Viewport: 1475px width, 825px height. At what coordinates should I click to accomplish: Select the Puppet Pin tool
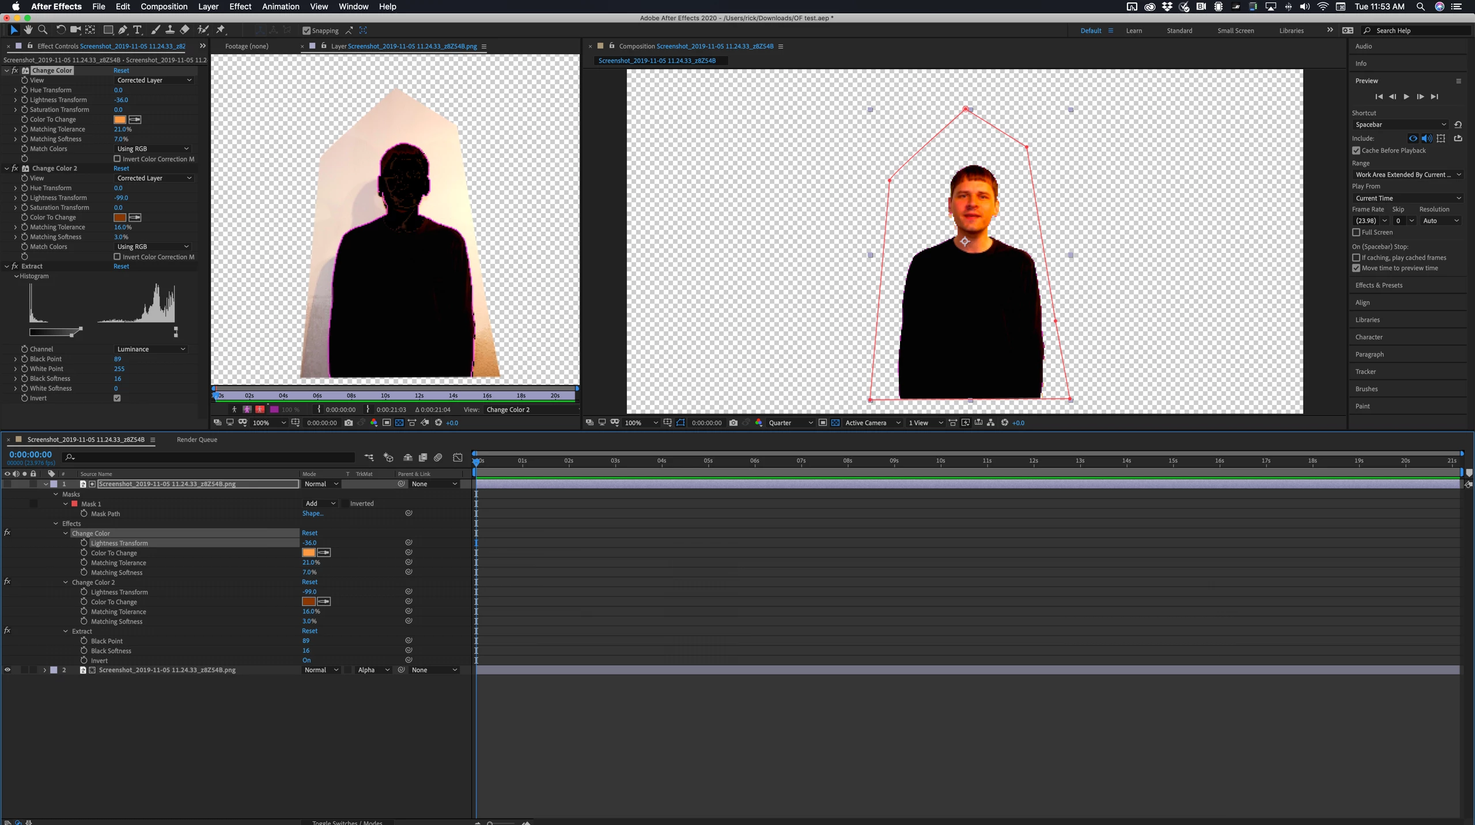tap(221, 30)
